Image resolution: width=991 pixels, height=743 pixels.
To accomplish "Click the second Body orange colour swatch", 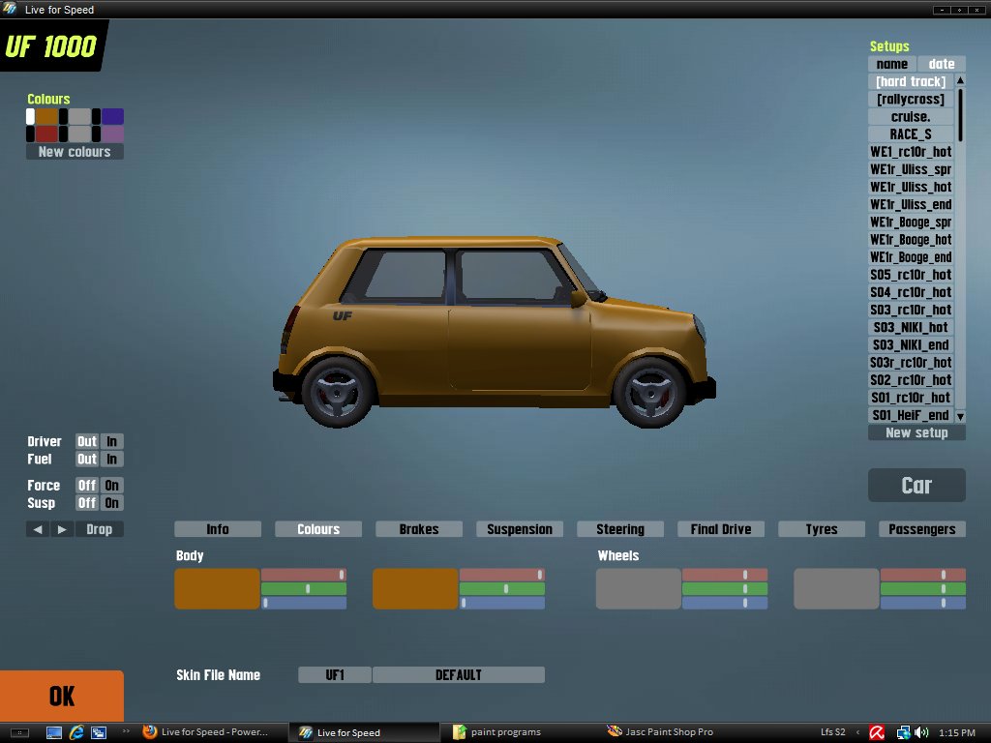I will 415,589.
